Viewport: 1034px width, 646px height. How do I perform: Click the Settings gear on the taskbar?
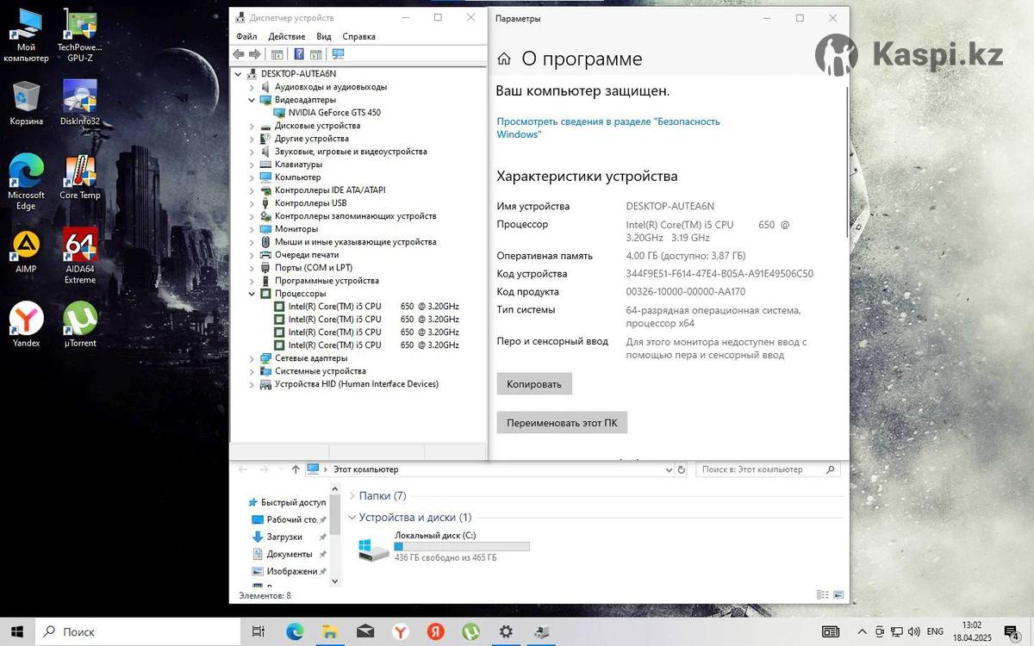[506, 631]
